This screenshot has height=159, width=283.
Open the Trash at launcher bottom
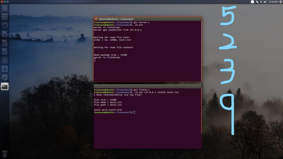click(4, 154)
